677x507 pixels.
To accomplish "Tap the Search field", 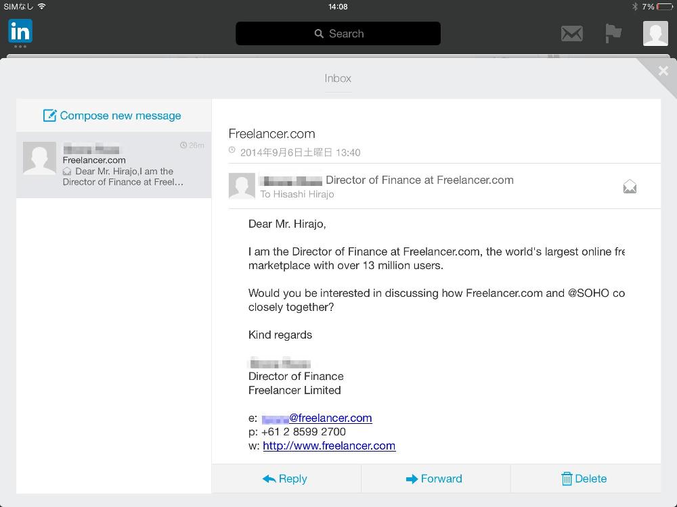I will 338,34.
